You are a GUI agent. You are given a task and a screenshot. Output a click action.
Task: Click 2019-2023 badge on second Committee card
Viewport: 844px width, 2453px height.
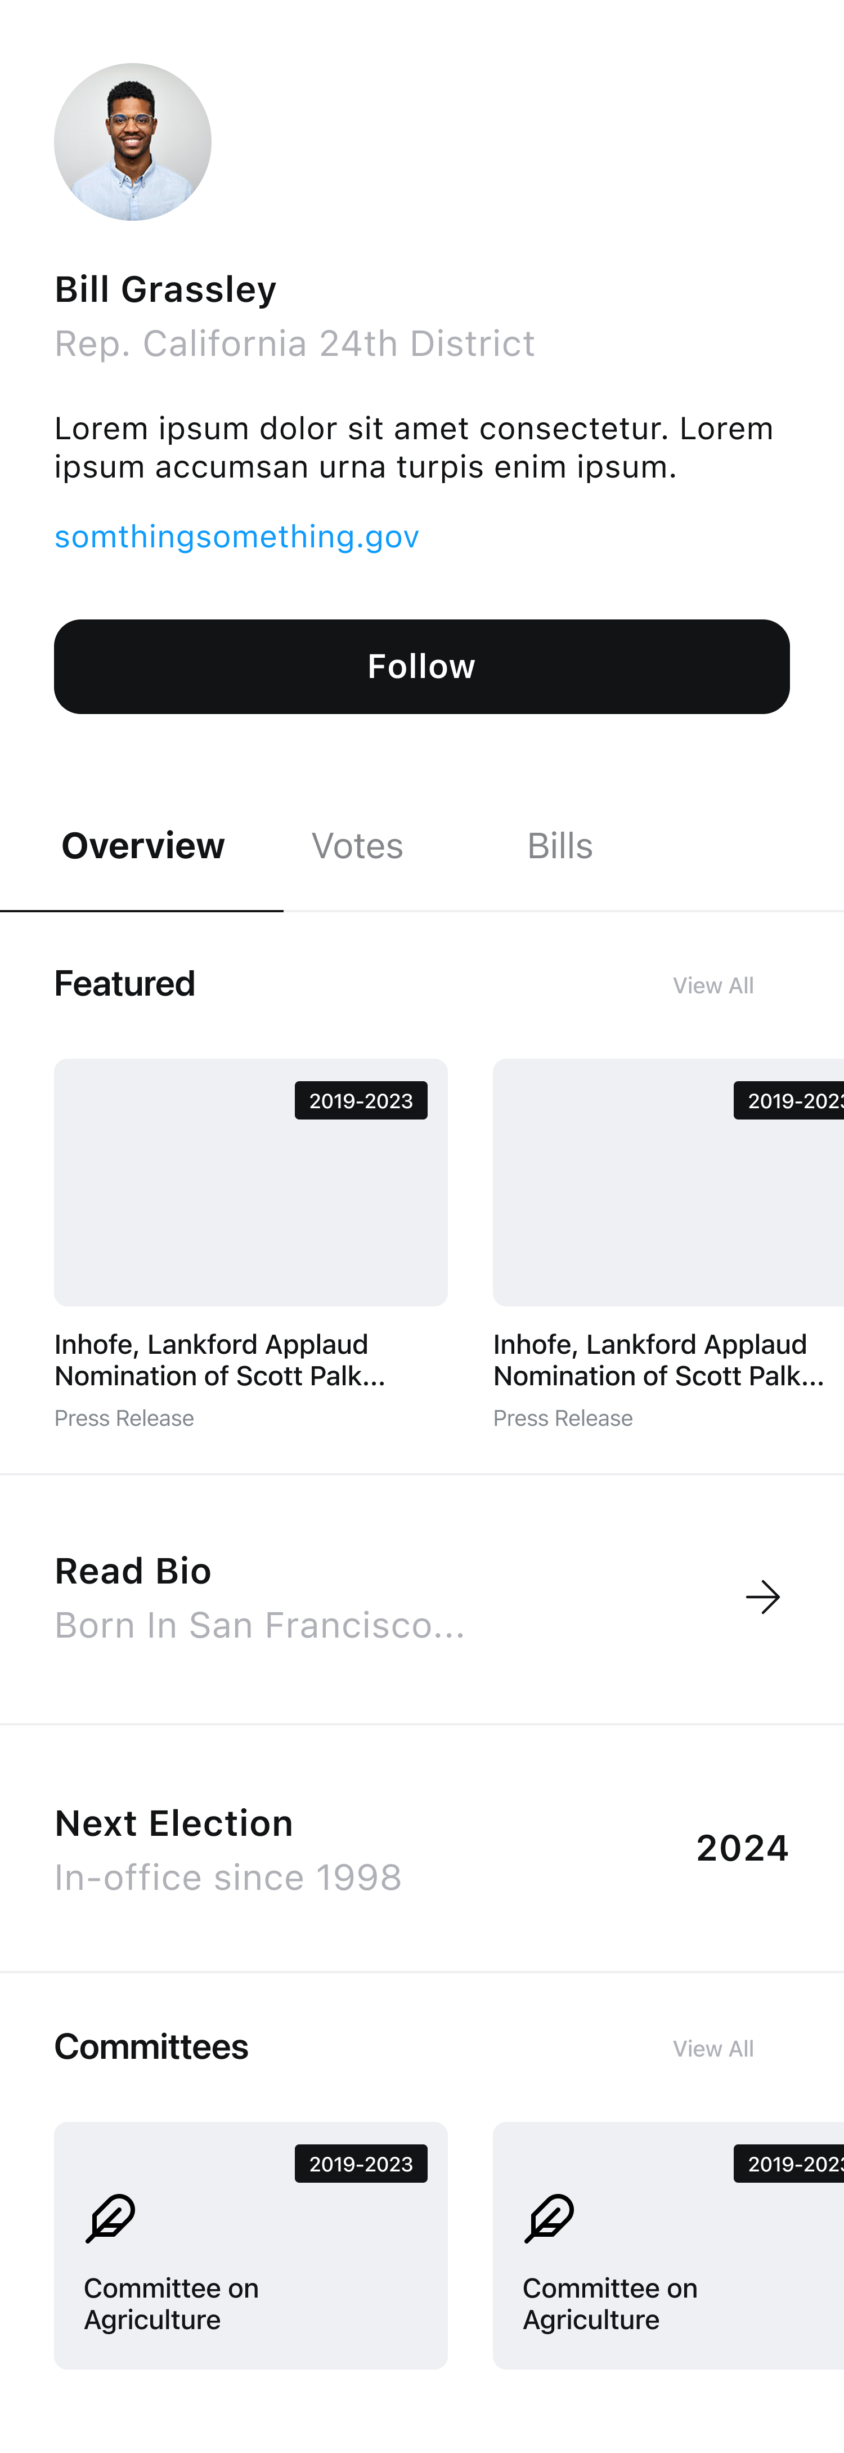point(789,2164)
